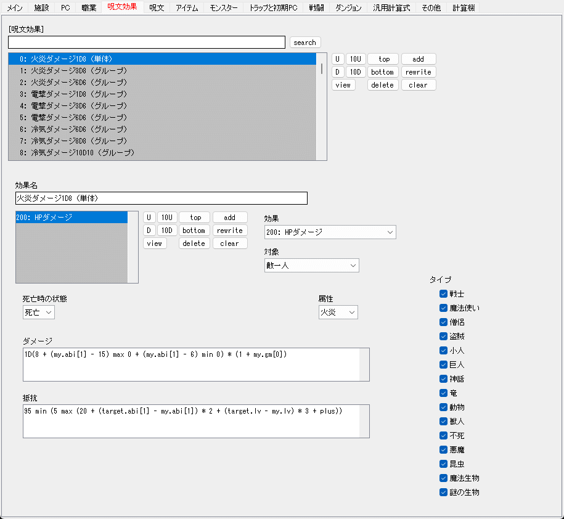Viewport: 564px width, 519px height.
Task: Click the upper top button beside the spell list
Action: coord(384,59)
